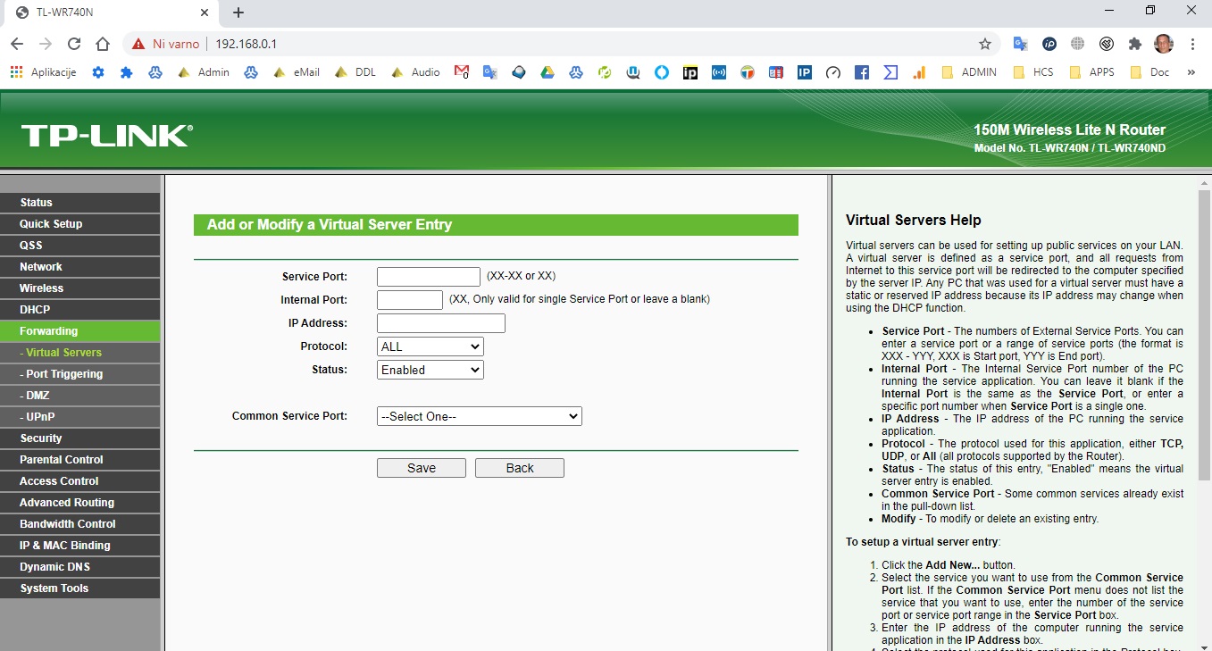Open the Audio bookmark
Screen dimensions: 1212x651
click(x=415, y=72)
